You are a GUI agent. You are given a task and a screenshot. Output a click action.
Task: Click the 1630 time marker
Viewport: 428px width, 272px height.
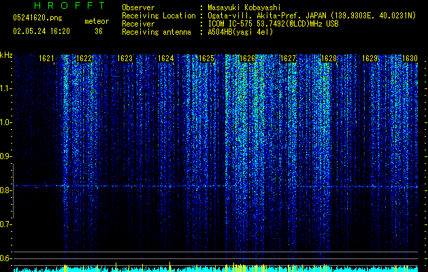410,58
